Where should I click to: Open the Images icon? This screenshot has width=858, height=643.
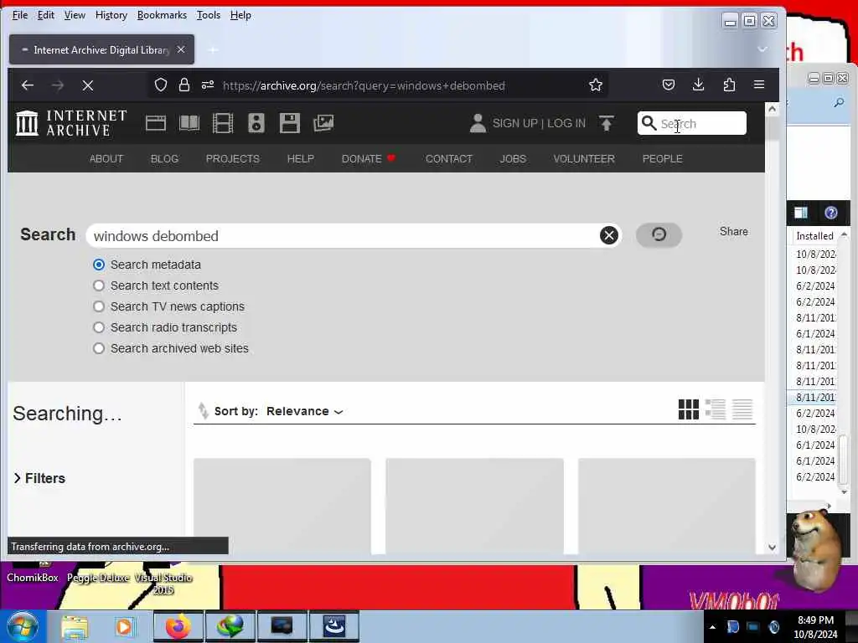tap(323, 123)
